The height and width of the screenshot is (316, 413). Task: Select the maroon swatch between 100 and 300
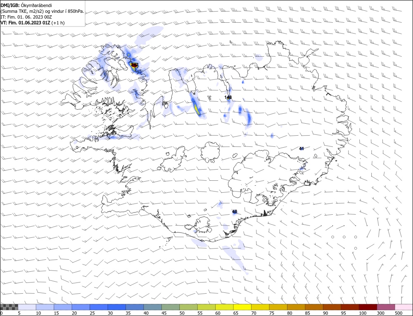368,307
